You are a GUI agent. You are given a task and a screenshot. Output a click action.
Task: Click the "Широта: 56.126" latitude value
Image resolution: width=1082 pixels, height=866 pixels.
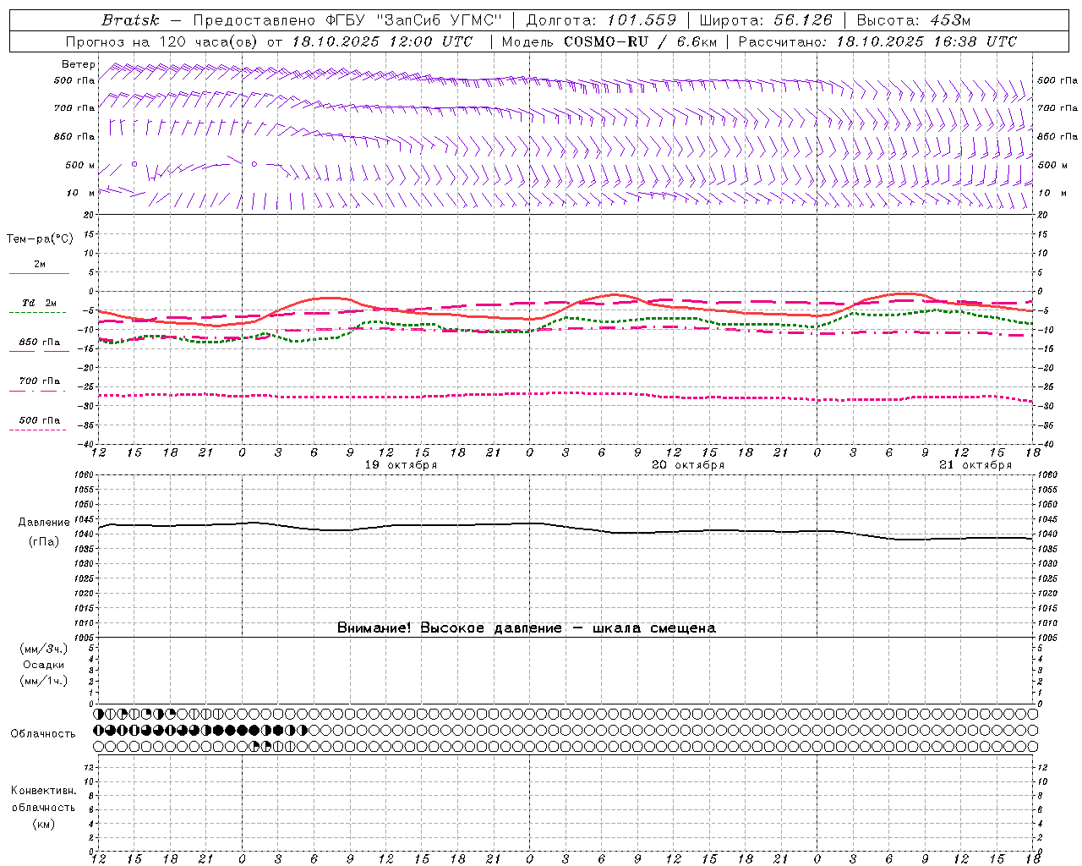(766, 20)
